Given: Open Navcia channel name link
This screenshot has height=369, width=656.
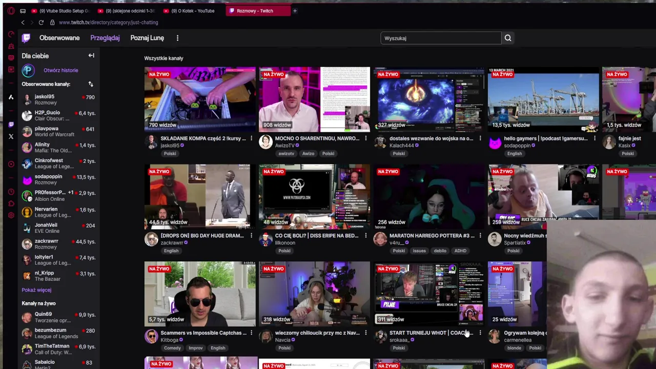Looking at the screenshot, I should point(282,340).
